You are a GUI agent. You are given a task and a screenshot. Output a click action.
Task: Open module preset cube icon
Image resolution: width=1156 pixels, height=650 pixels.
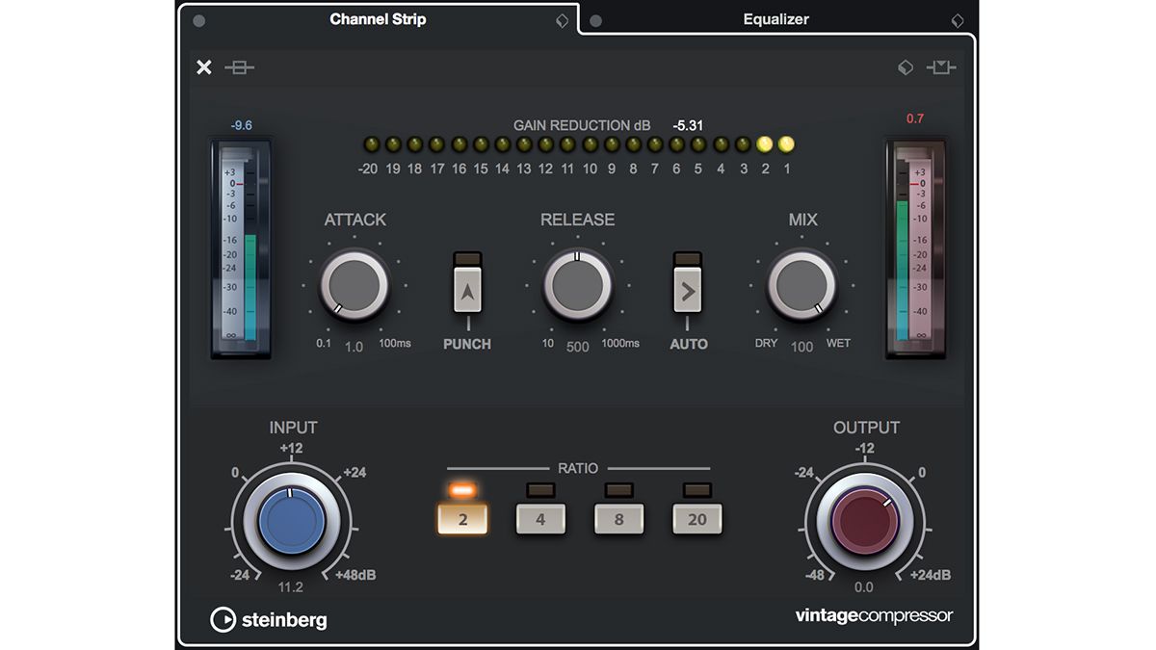point(906,67)
